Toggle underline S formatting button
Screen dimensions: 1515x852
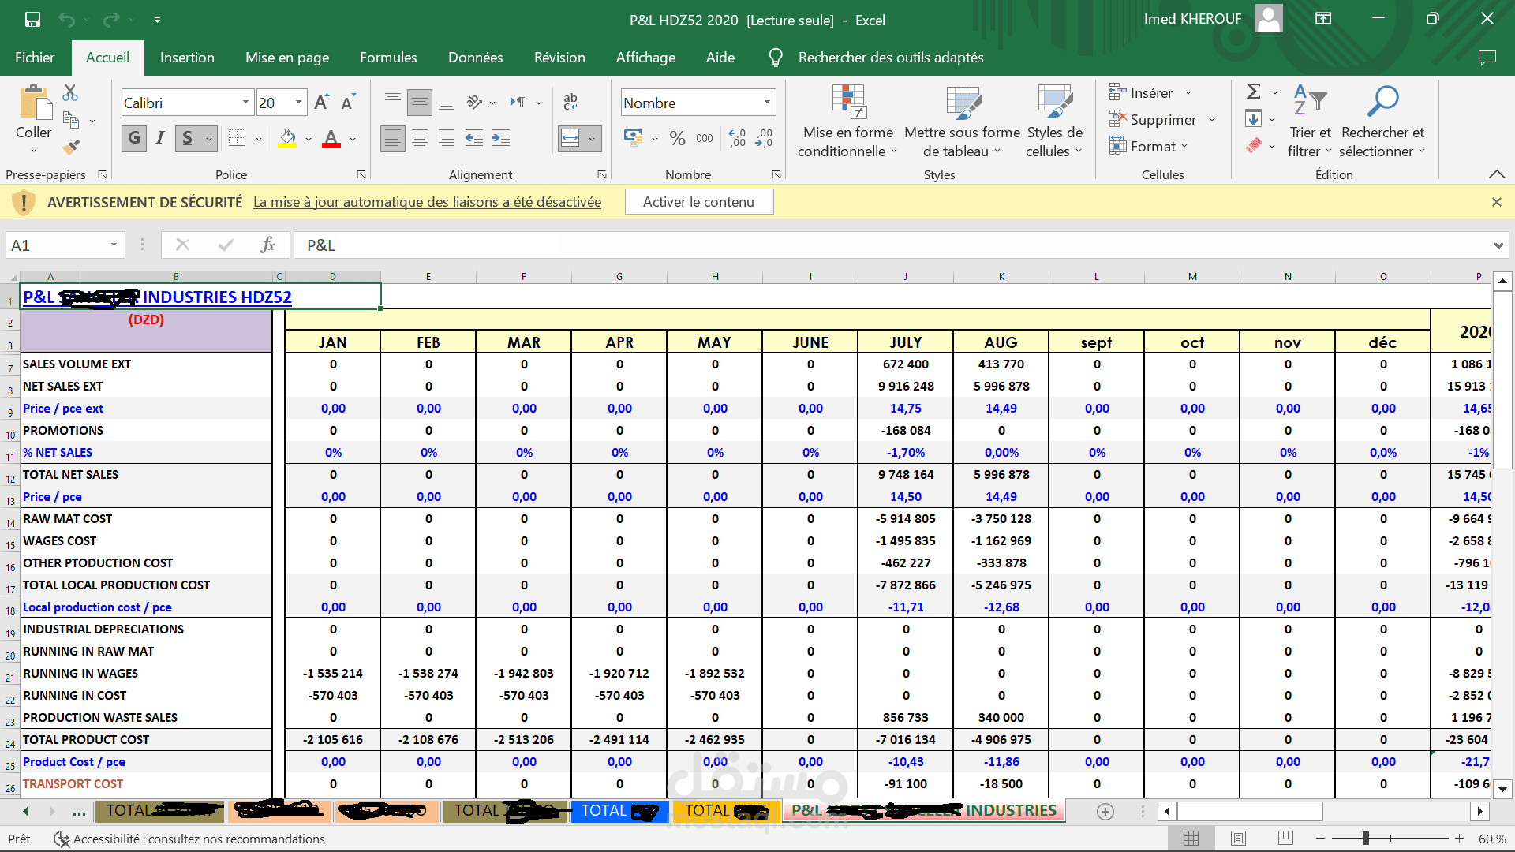[x=188, y=138]
